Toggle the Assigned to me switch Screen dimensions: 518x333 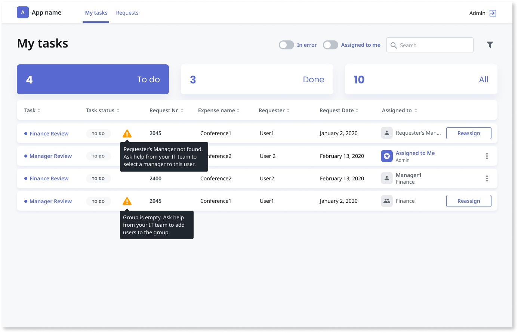[330, 45]
